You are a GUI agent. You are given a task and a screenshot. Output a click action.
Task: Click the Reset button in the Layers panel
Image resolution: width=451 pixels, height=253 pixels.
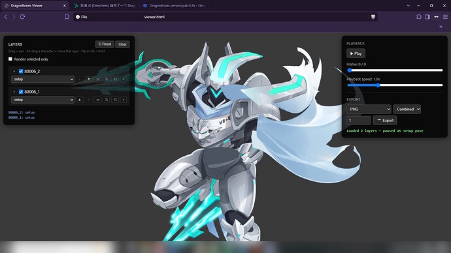(x=105, y=44)
